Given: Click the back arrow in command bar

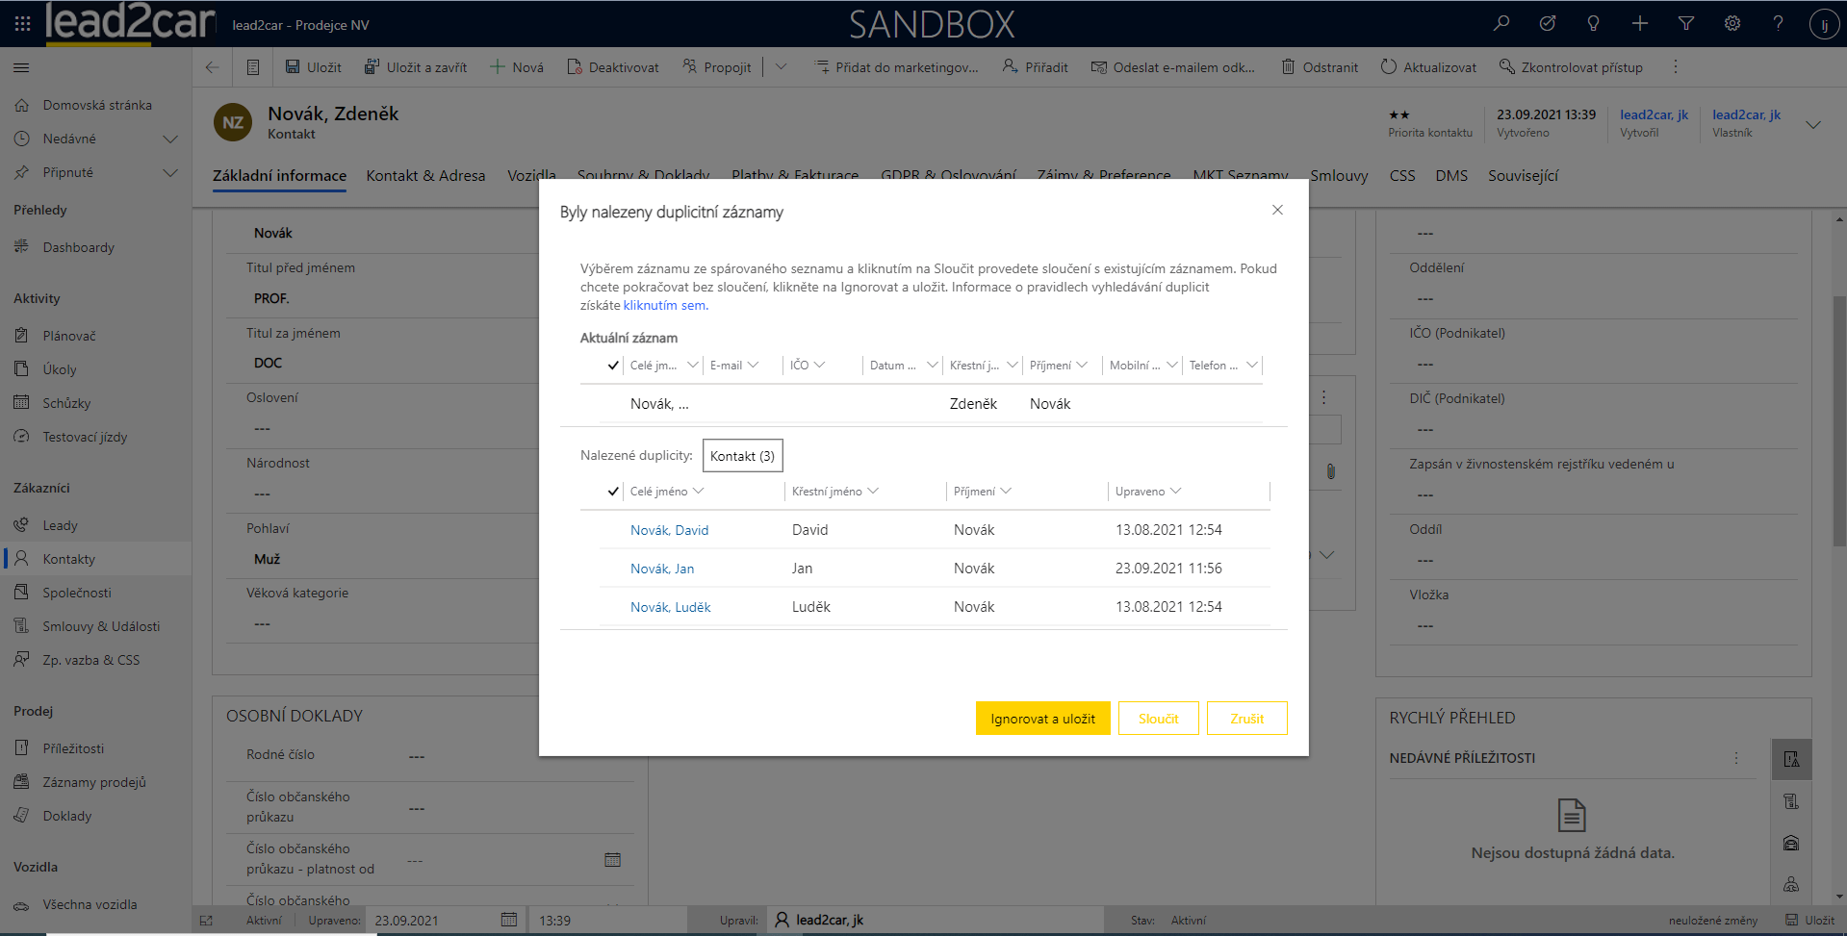Looking at the screenshot, I should (212, 67).
